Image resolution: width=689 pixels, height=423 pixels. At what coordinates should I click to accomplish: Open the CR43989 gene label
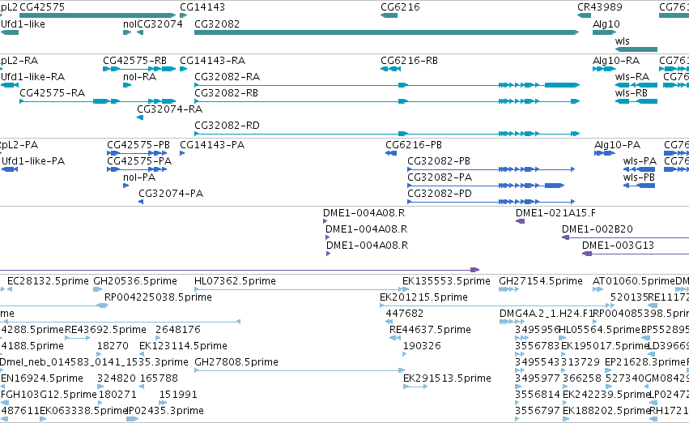click(x=600, y=7)
